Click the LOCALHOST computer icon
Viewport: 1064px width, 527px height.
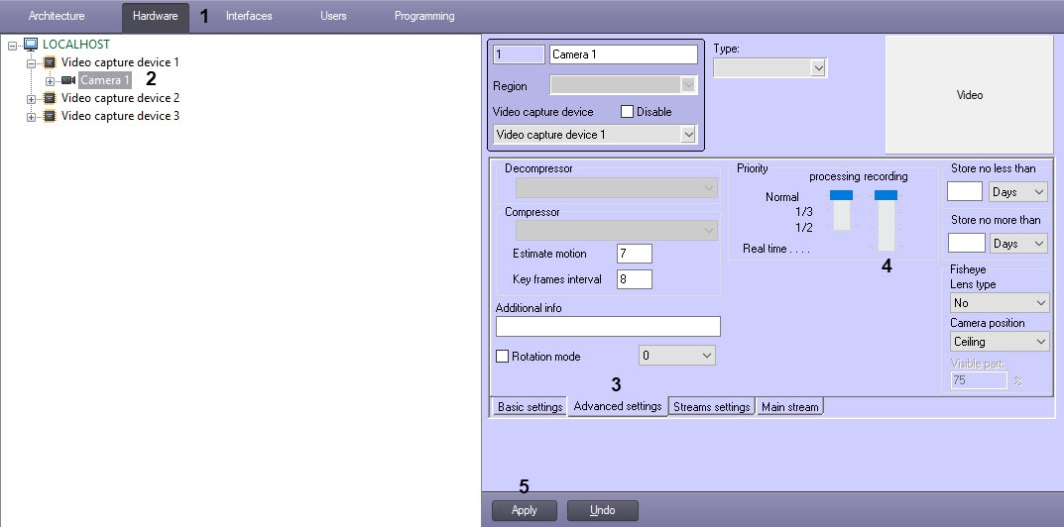pos(31,45)
